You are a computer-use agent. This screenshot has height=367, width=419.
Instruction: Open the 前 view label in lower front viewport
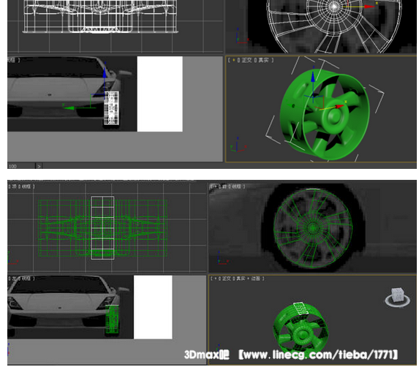224,186
